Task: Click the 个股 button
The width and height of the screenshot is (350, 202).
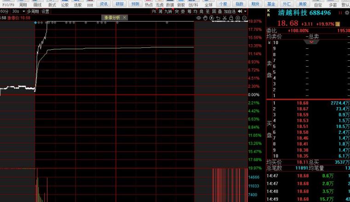Action: click(x=223, y=4)
